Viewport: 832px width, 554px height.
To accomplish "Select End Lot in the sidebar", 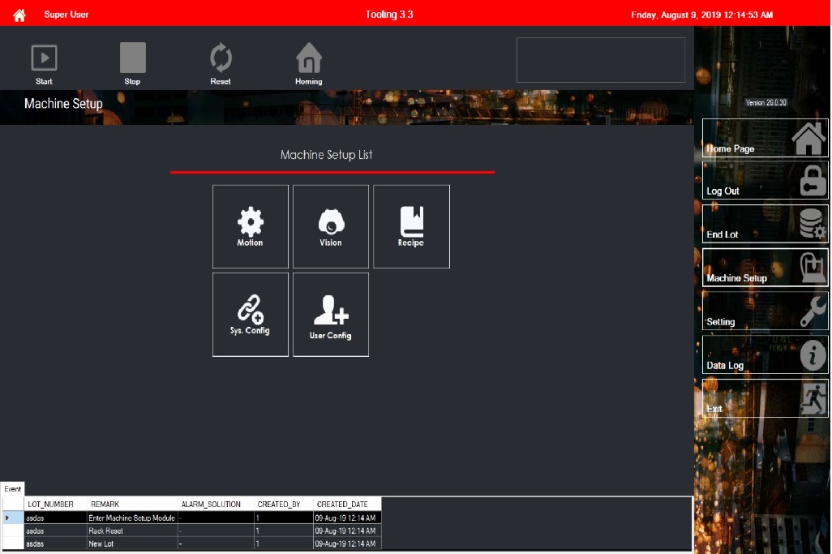I will click(x=762, y=225).
